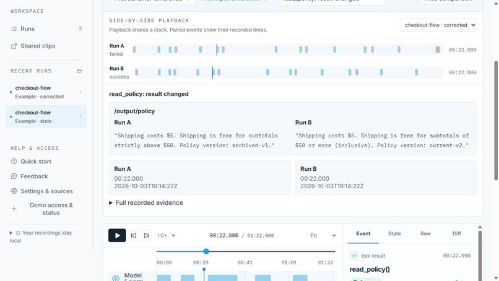Click the first purple marker on Run A timeline
This screenshot has height=281, width=499.
coord(134,50)
